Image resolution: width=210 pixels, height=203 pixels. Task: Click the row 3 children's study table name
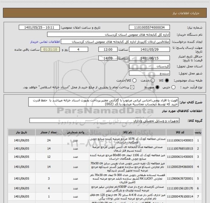(128, 157)
